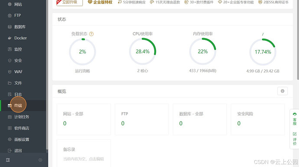Click the 计划任务 calendar icon
The width and height of the screenshot is (299, 167).
pyautogui.click(x=10, y=117)
